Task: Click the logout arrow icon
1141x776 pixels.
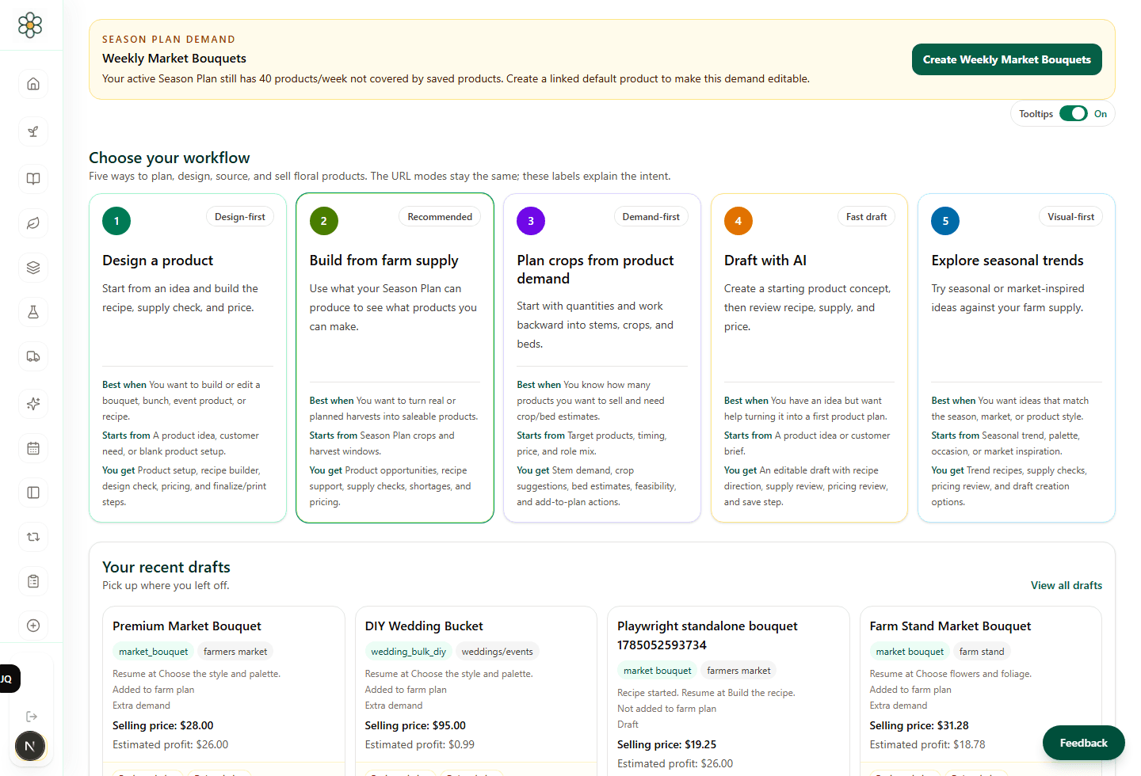Action: [32, 717]
